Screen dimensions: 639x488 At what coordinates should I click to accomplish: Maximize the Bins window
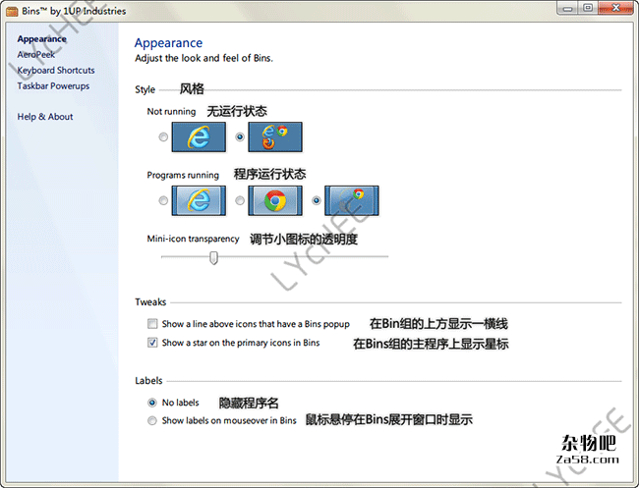pyautogui.click(x=588, y=8)
